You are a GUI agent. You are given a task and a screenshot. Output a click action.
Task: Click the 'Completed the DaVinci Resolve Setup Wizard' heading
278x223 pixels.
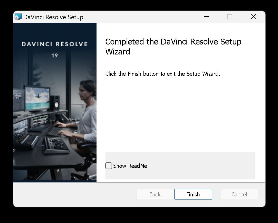[173, 47]
